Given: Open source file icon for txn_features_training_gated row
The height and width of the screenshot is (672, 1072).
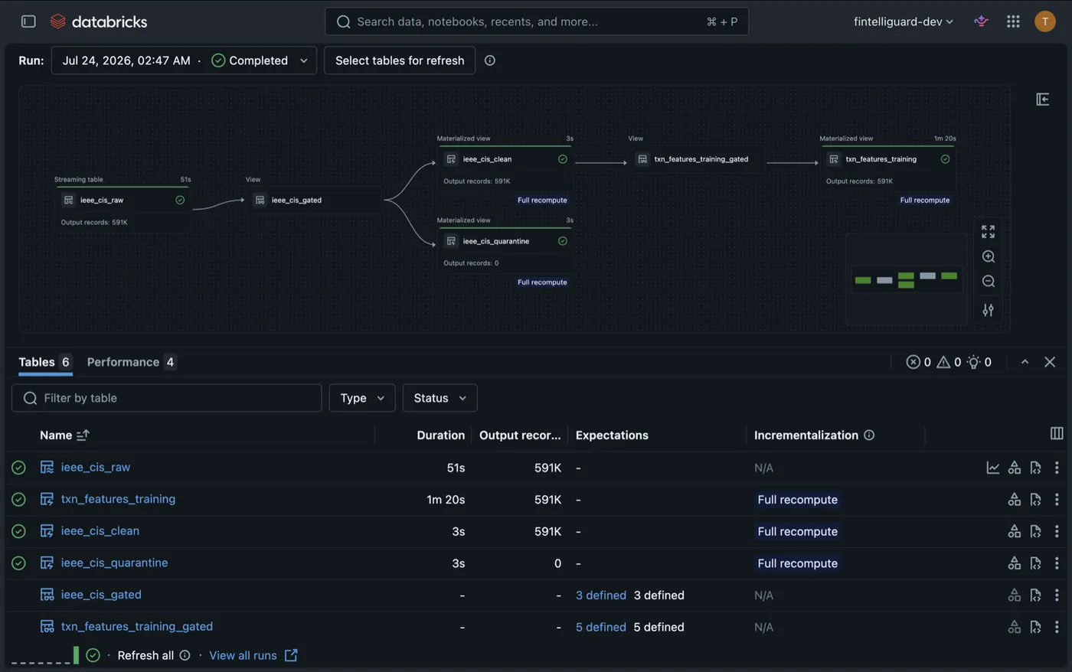Looking at the screenshot, I should click(1036, 627).
